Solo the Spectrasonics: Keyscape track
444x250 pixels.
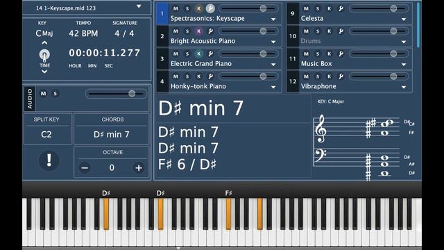click(x=187, y=8)
